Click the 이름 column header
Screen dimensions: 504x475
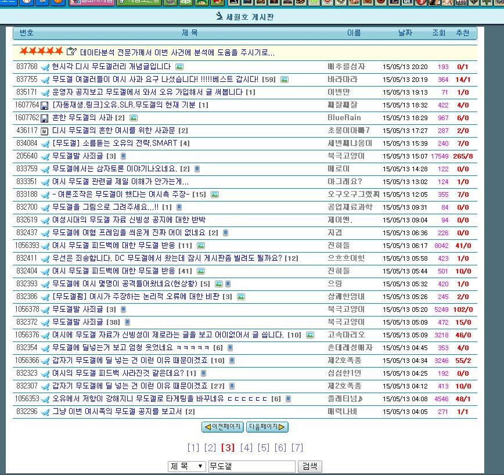click(x=354, y=33)
